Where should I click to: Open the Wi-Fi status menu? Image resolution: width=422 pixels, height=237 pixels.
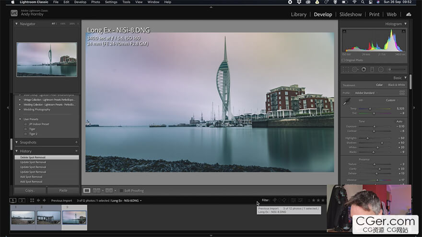pos(354,2)
